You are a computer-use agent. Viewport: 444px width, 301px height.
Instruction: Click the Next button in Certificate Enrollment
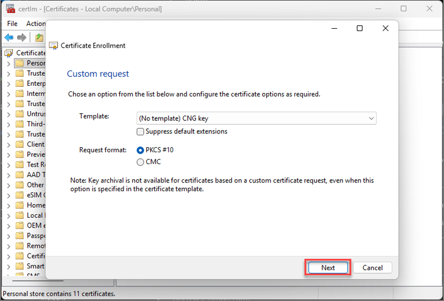pyautogui.click(x=328, y=268)
